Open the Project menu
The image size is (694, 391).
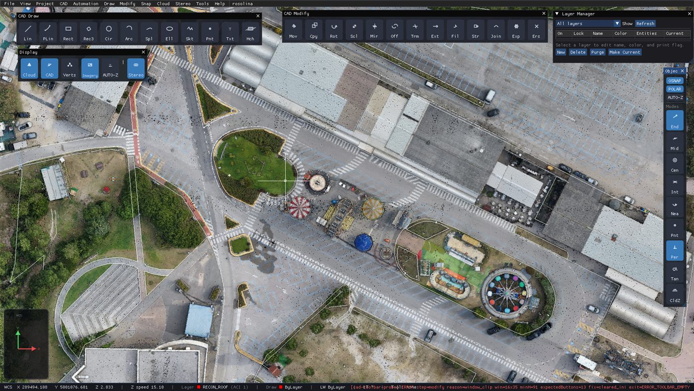tap(45, 3)
